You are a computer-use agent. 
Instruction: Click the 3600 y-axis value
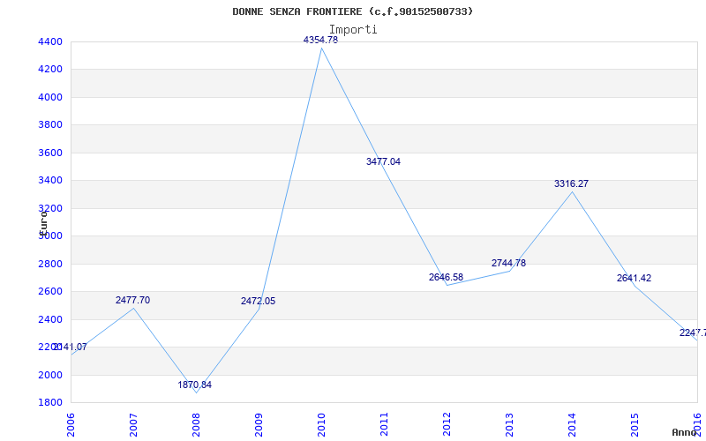point(49,153)
